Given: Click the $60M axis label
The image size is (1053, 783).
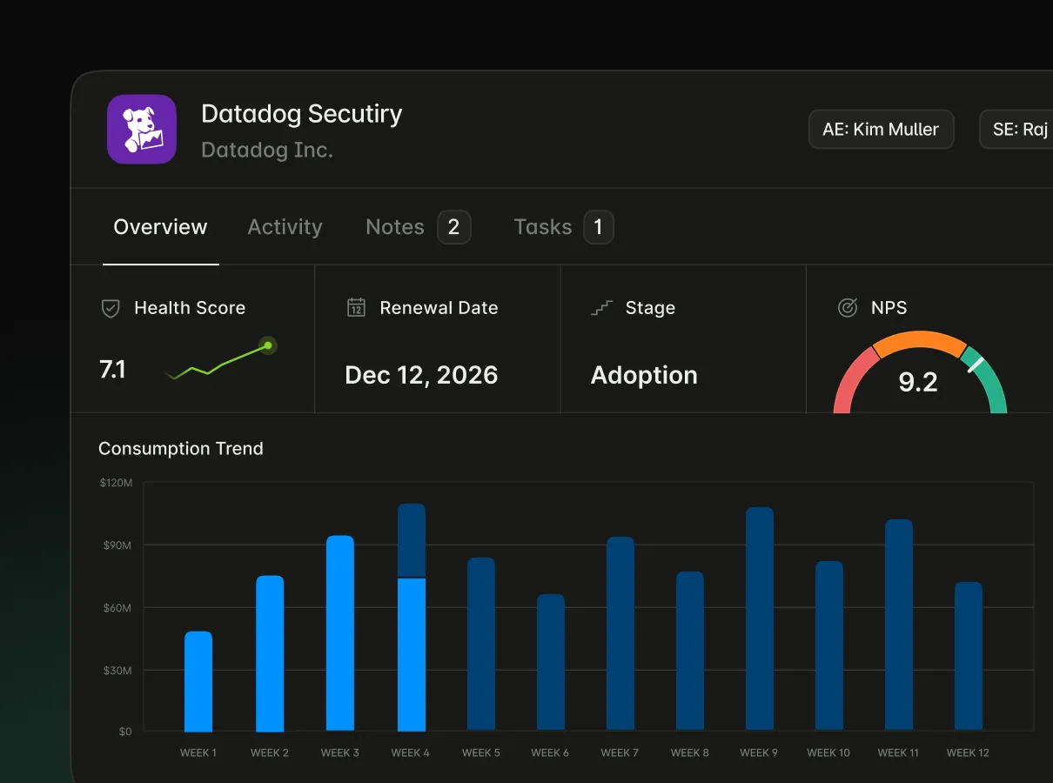Looking at the screenshot, I should (x=117, y=607).
